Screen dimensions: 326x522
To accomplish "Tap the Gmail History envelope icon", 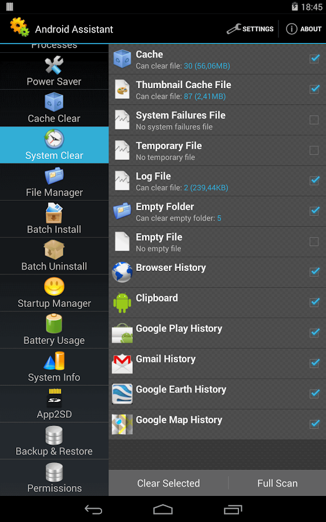I will [122, 364].
